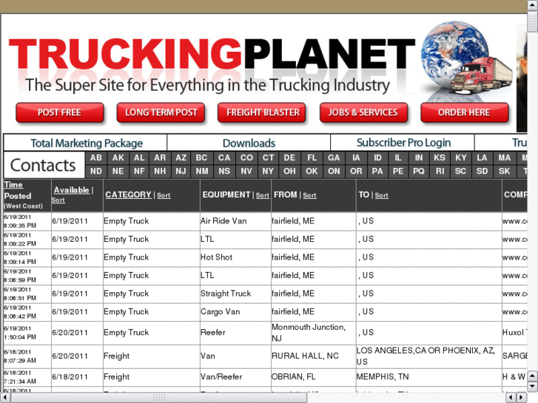538x403 pixels.
Task: Click the Reefer equipment cell
Action: click(x=235, y=333)
